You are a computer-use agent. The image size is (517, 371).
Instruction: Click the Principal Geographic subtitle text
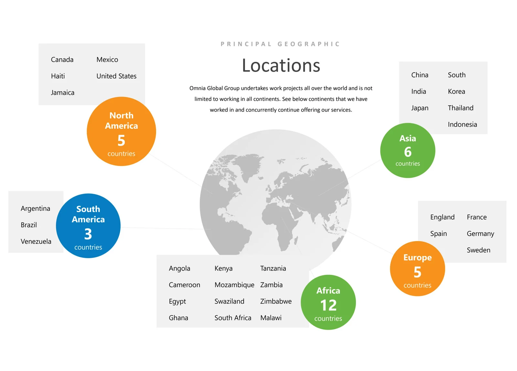pyautogui.click(x=280, y=44)
